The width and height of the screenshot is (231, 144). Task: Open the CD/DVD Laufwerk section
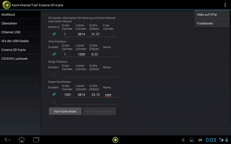point(20,59)
